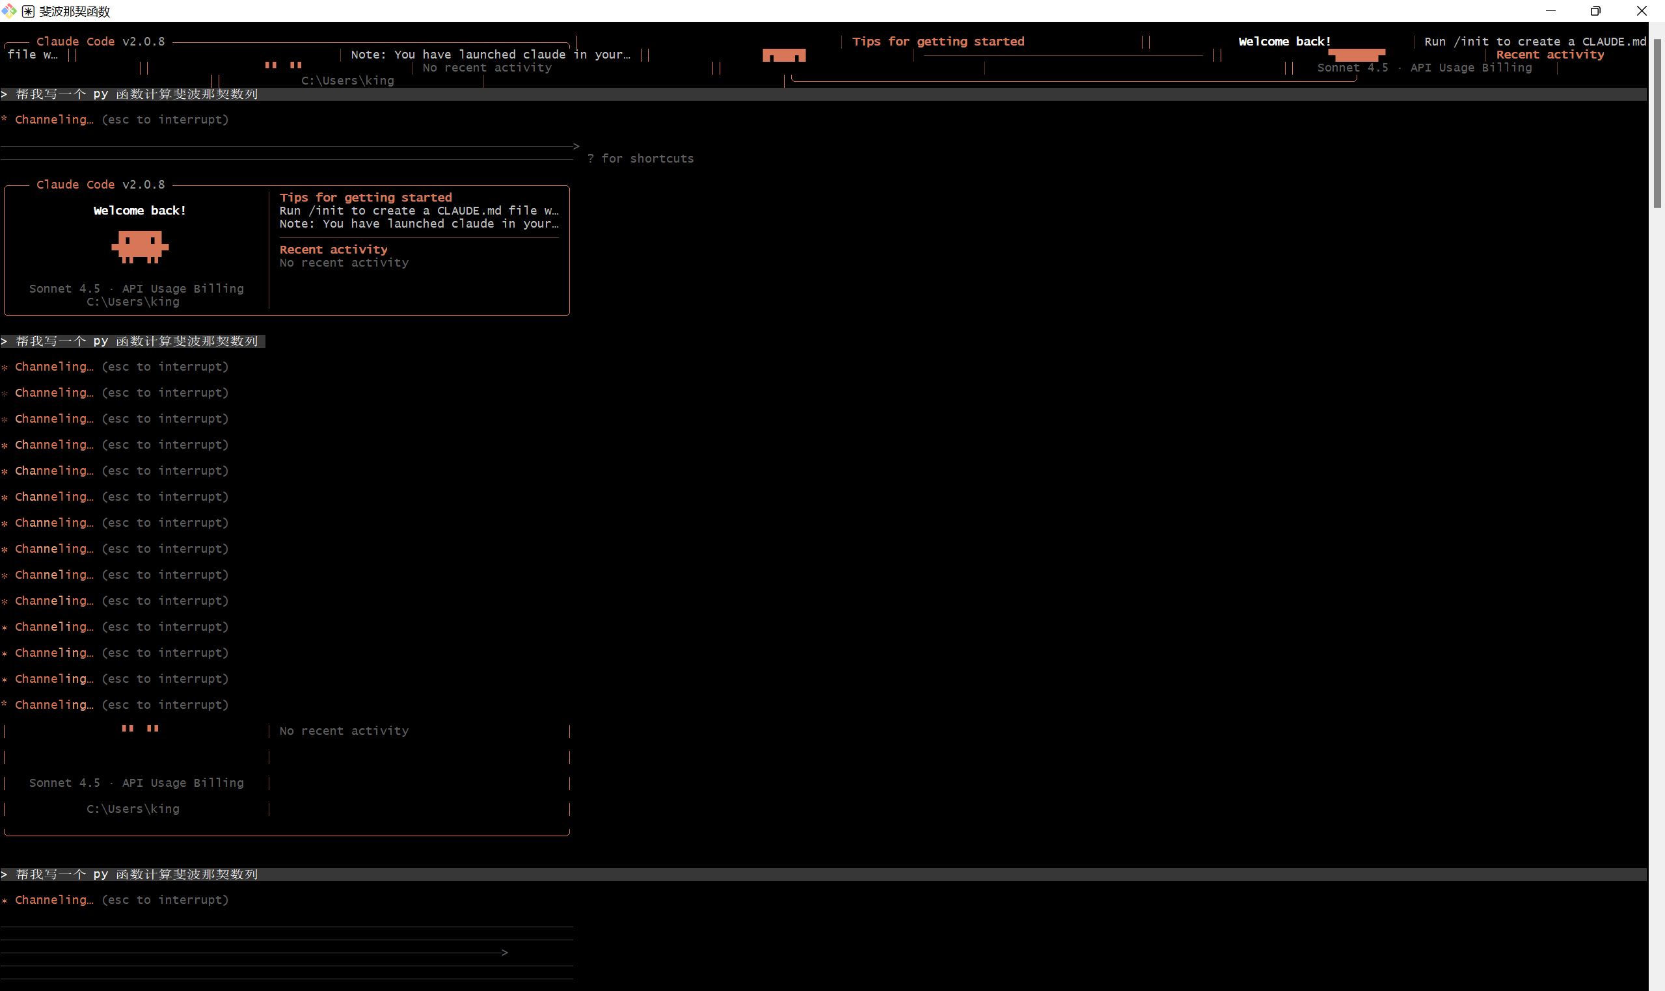Click the colorful app icon in the title bar
Image resolution: width=1665 pixels, height=991 pixels.
8,10
